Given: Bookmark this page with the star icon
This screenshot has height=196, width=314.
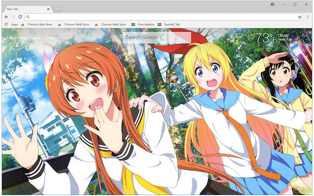Looking at the screenshot, I should (300, 17).
